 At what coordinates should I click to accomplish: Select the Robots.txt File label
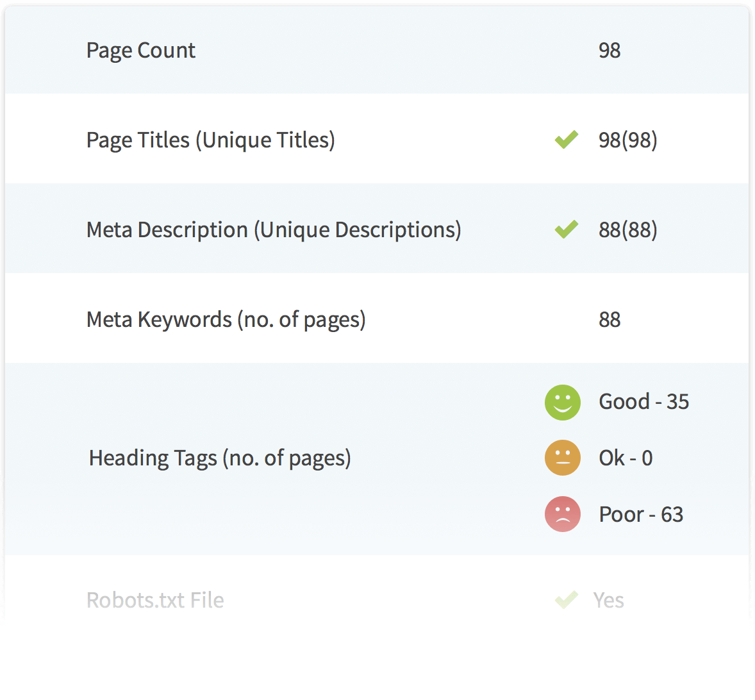(155, 600)
